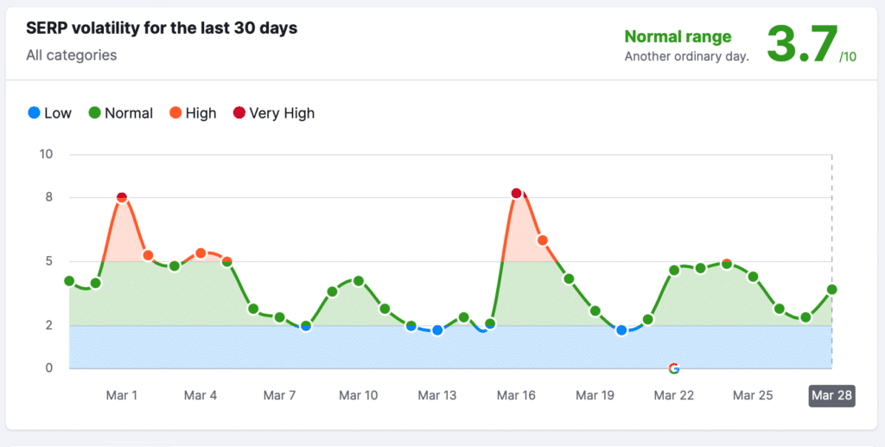Screen dimensions: 885x447
Task: Click the green data point on Mar 25
Action: [753, 277]
